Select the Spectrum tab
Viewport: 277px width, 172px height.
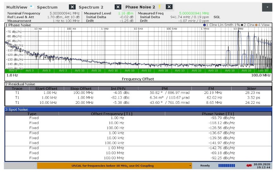(x=47, y=7)
